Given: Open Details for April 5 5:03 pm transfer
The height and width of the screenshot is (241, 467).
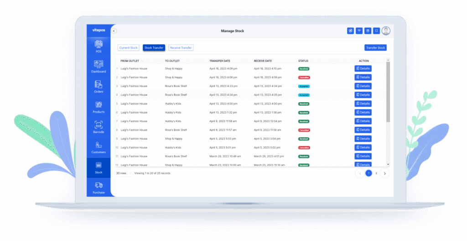Looking at the screenshot, I should (363, 138).
